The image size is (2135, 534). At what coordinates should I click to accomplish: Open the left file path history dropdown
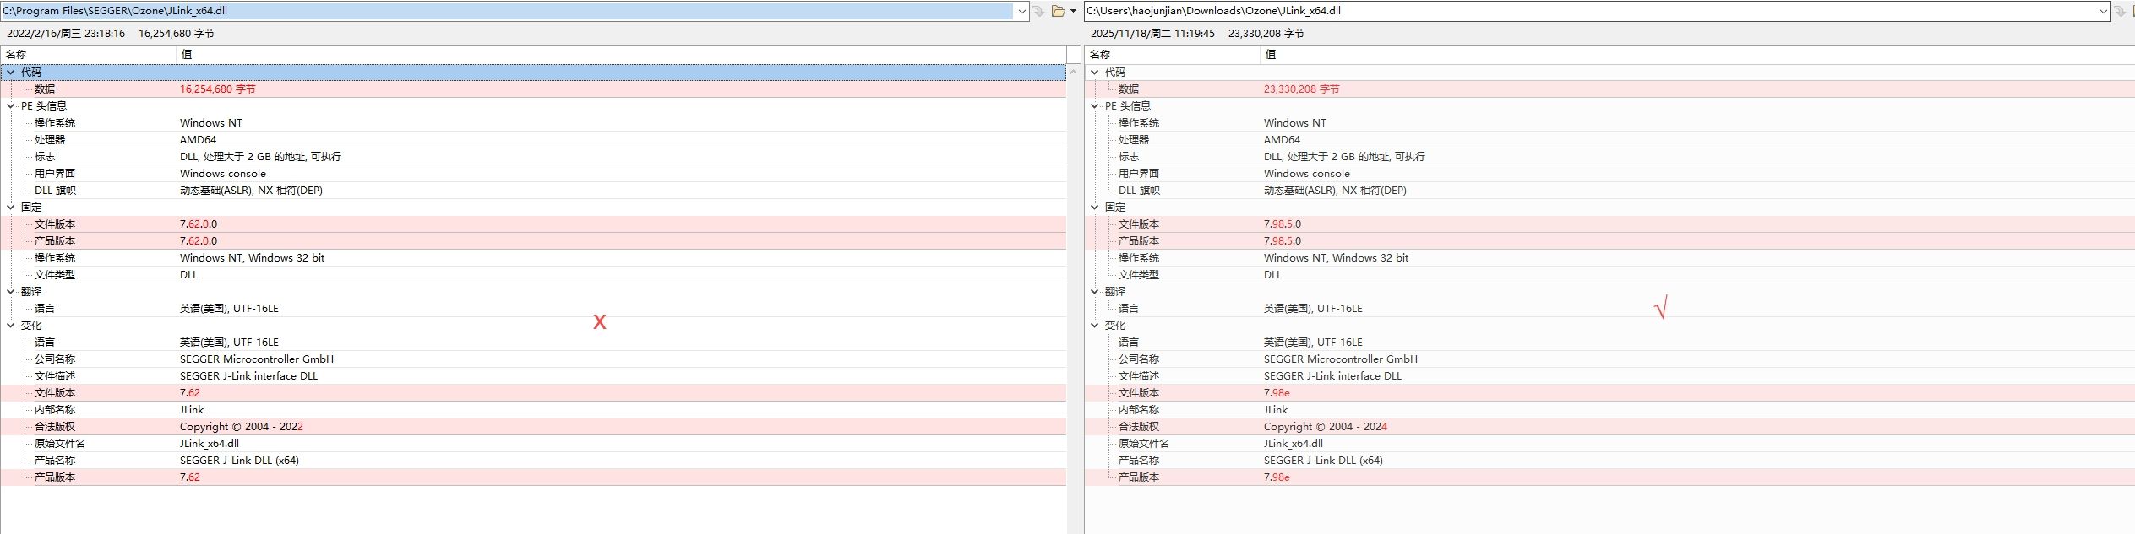click(1021, 11)
